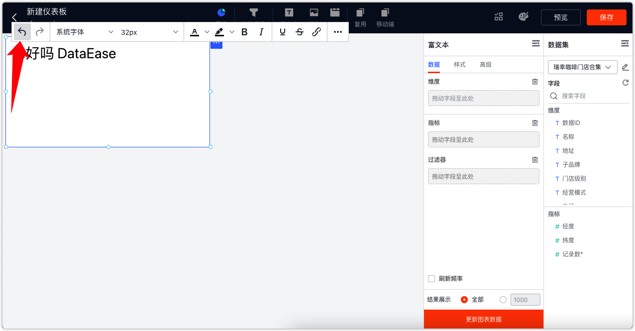Switch to the 样式 tab
The height and width of the screenshot is (331, 635).
tap(459, 65)
